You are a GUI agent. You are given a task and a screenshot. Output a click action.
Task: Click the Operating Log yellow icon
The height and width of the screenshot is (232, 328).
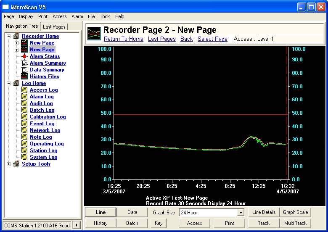pos(24,144)
